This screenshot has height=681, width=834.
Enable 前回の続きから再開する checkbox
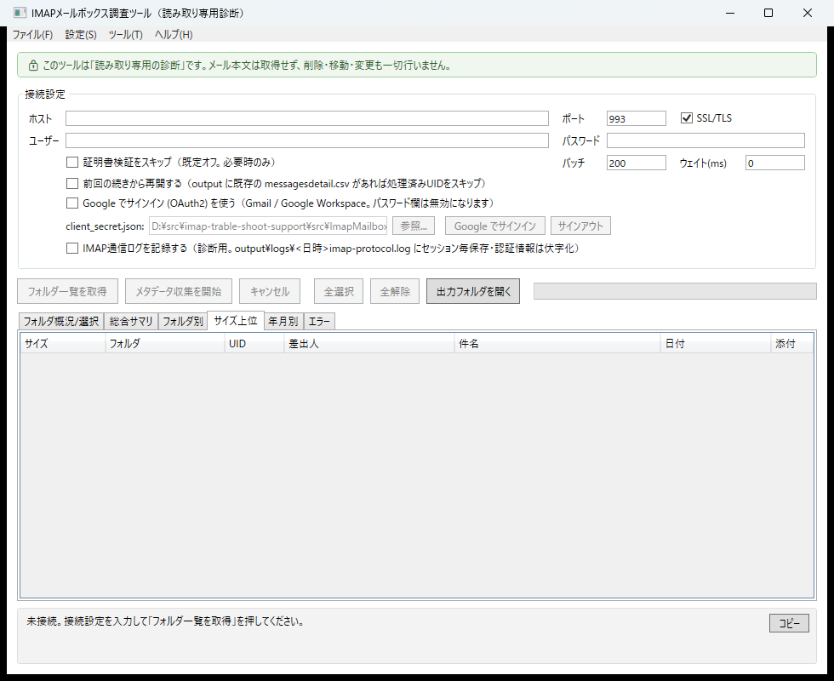tap(71, 184)
